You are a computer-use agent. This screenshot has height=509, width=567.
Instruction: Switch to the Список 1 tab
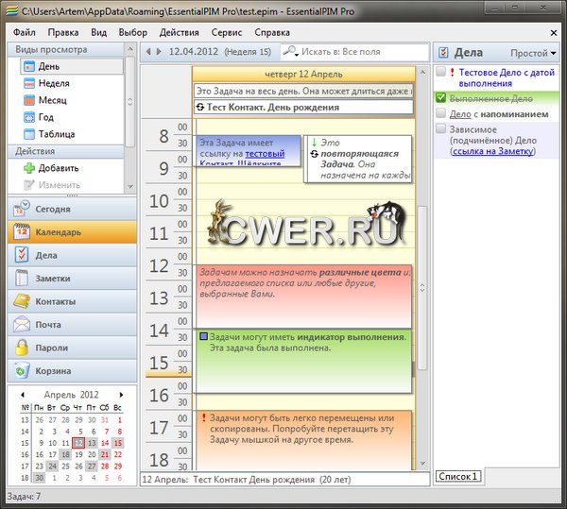point(457,476)
